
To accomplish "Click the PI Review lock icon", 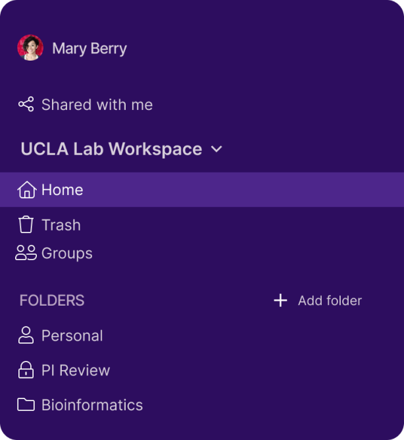I will (x=26, y=370).
